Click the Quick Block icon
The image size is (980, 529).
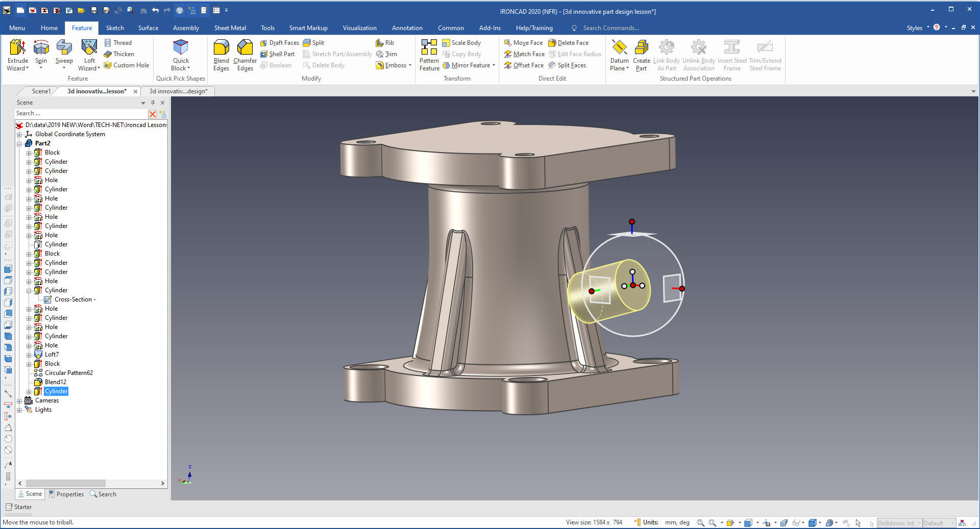(x=181, y=48)
